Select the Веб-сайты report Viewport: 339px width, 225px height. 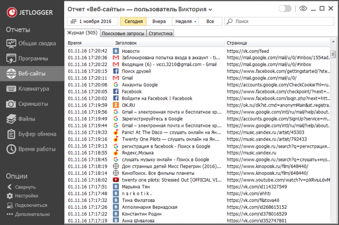[x=32, y=74]
